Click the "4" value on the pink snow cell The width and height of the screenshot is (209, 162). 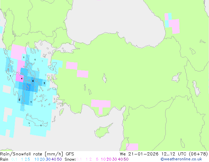(22, 79)
